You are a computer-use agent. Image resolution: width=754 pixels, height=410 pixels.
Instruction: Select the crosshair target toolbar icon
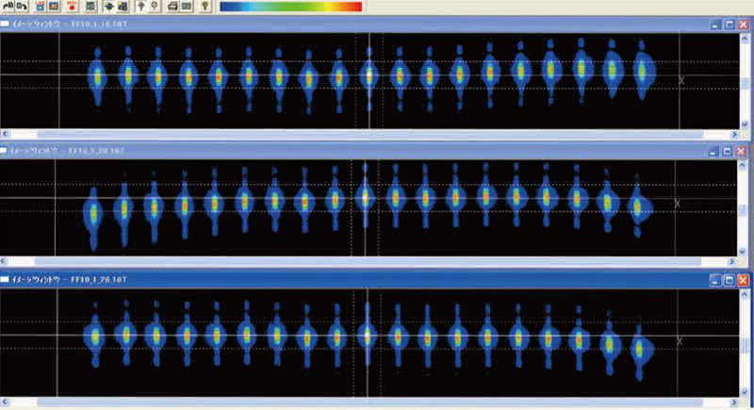pos(108,7)
